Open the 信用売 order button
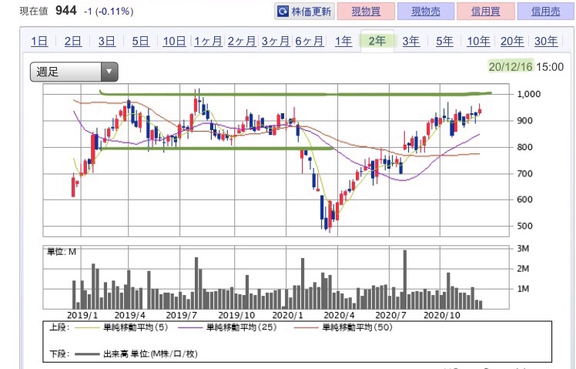This screenshot has height=369, width=576. click(546, 12)
